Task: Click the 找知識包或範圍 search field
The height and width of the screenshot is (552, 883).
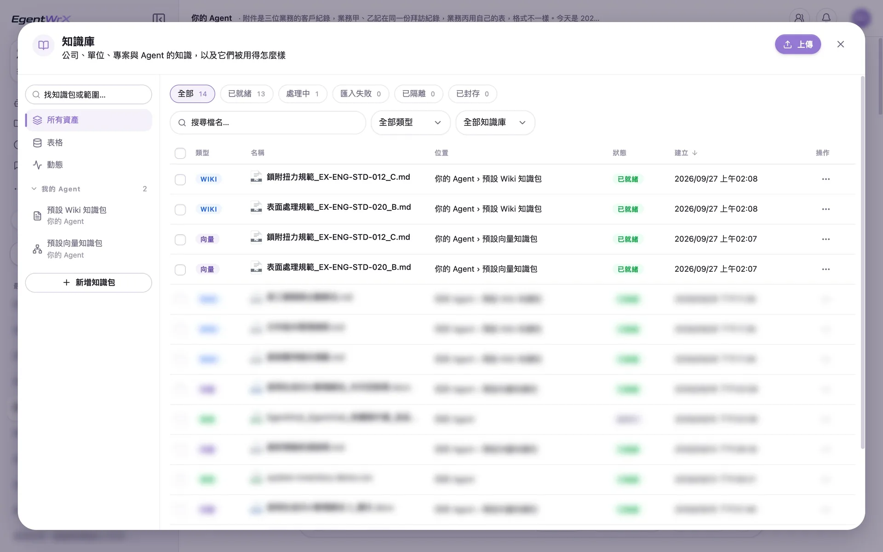Action: pyautogui.click(x=89, y=94)
